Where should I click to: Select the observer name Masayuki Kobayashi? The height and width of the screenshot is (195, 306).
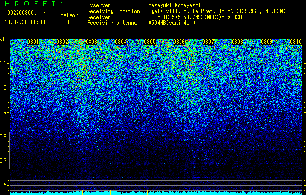pos(175,5)
